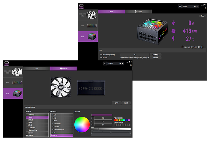The width and height of the screenshot is (210, 143).
Task: Turn Off LED mode option
Action: [37, 135]
